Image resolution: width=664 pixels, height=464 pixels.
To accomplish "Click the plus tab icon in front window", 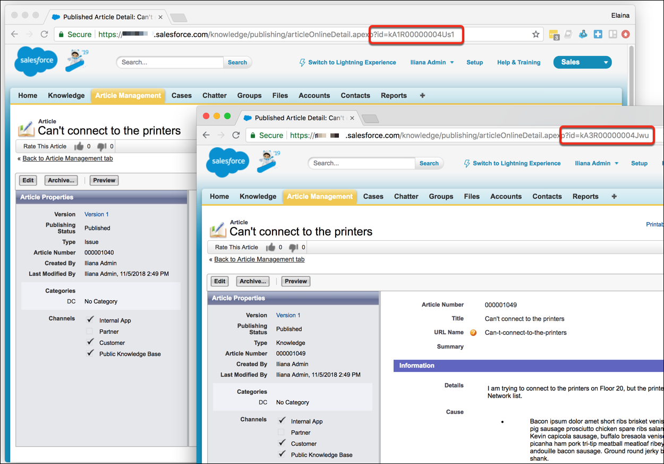I will pos(614,197).
